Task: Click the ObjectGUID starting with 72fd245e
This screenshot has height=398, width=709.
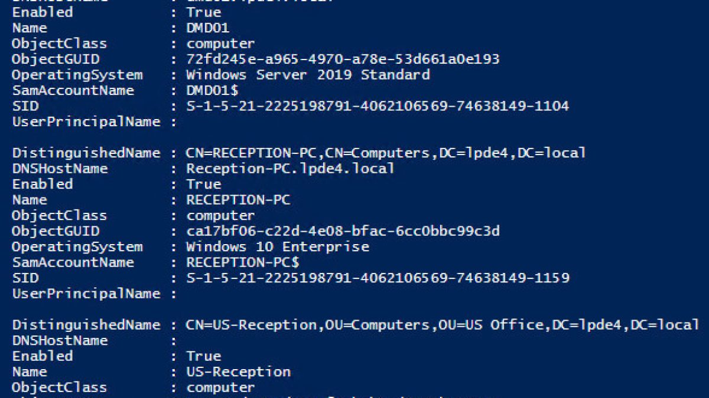Action: coord(343,59)
